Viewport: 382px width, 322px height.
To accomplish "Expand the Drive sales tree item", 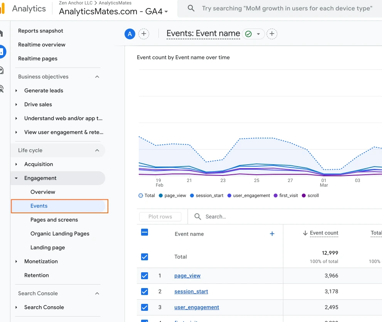I will click(x=16, y=105).
